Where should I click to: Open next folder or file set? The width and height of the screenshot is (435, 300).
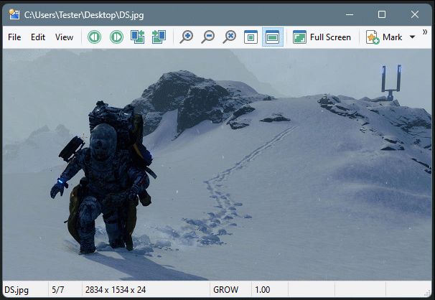tap(159, 37)
